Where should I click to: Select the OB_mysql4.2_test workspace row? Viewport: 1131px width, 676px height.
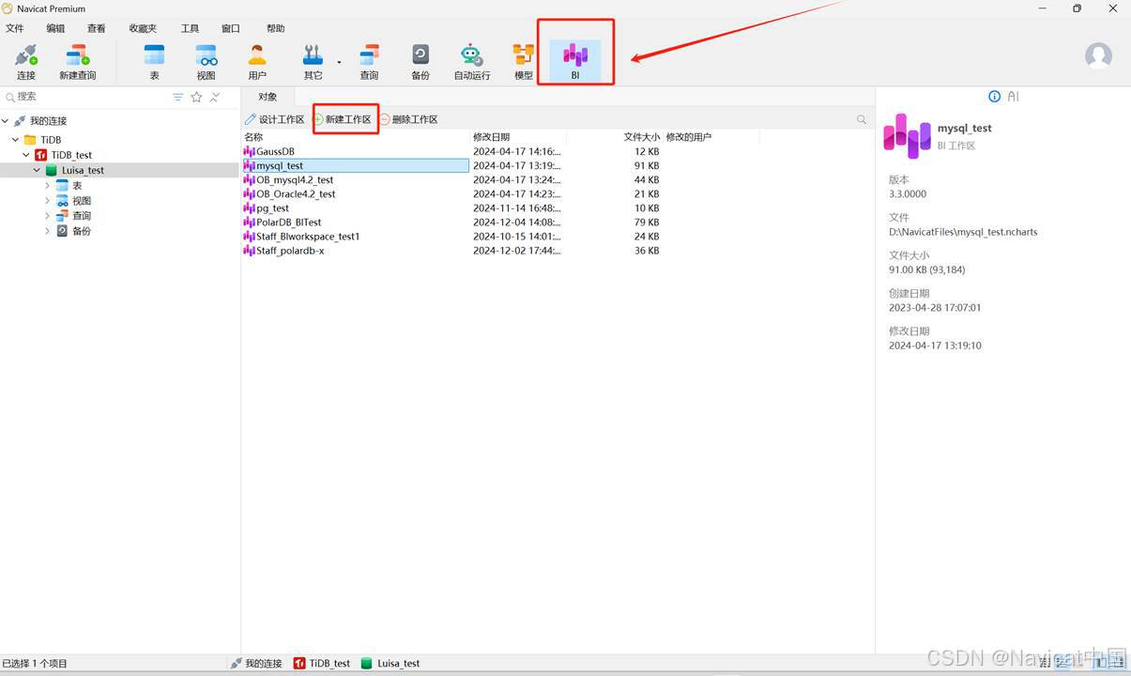coord(356,179)
